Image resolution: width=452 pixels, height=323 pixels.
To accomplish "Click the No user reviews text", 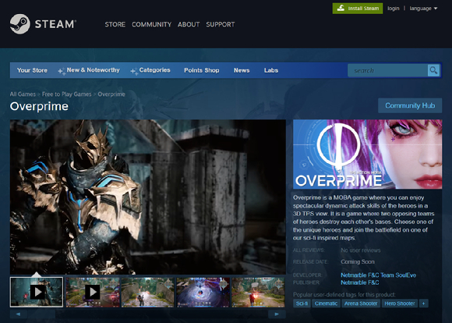I will tap(361, 250).
